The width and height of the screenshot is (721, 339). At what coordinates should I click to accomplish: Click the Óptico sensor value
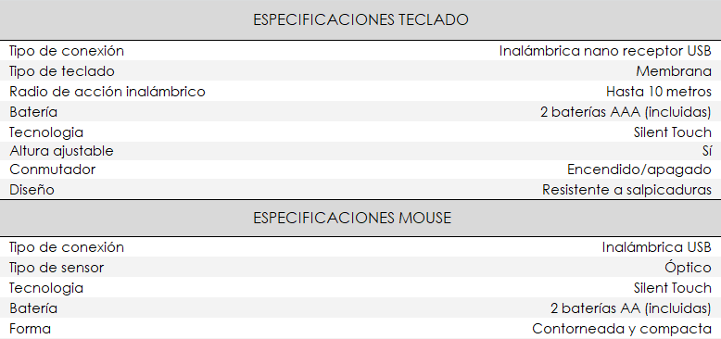tap(688, 267)
